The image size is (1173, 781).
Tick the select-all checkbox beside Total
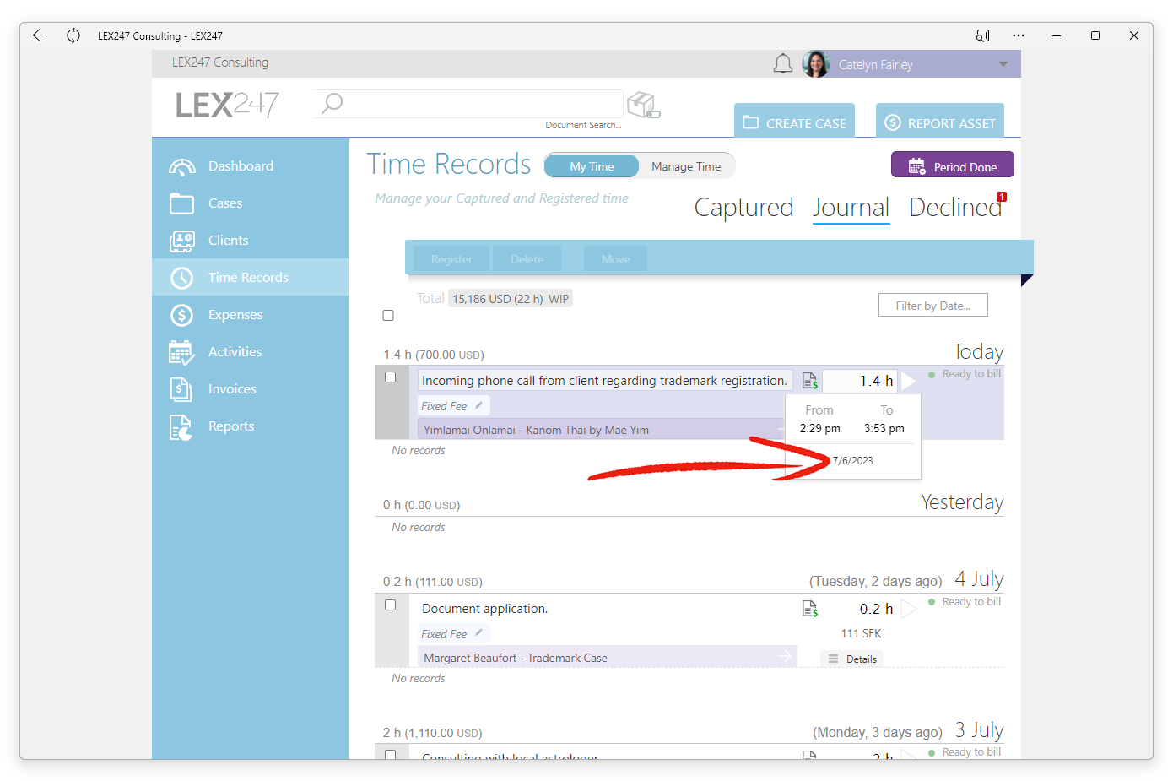pyautogui.click(x=388, y=315)
